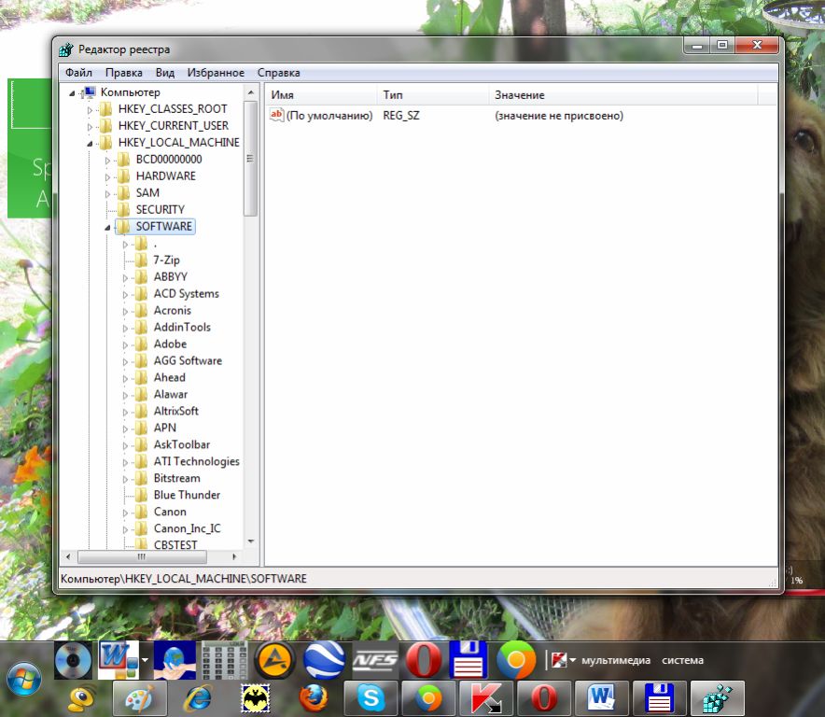Select the Registry Editor taskbar button

coord(718,697)
